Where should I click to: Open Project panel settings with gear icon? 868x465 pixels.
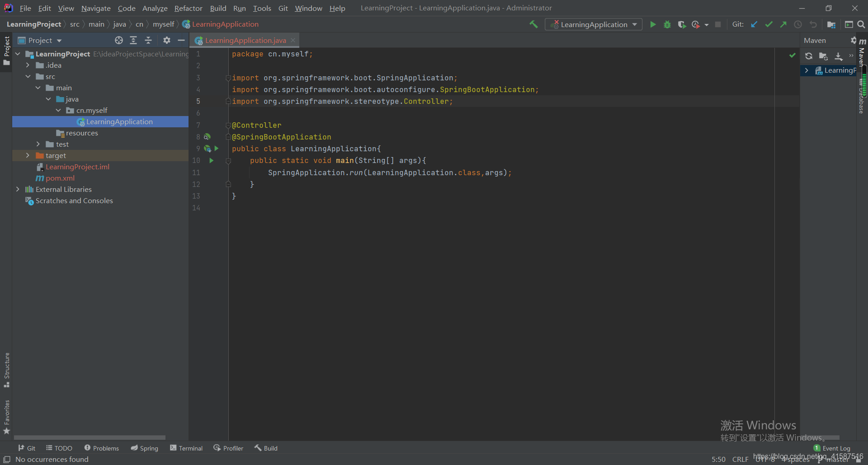point(166,40)
